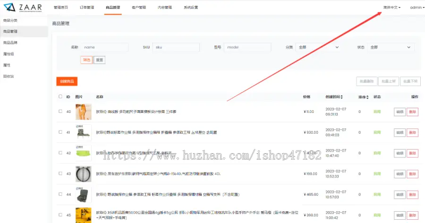Open the 状态 filter dropdown
The width and height of the screenshot is (425, 223).
pos(391,47)
